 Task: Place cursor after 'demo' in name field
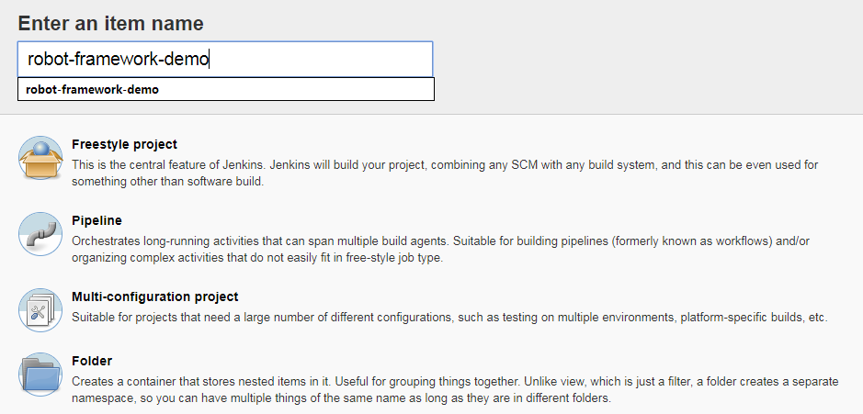pyautogui.click(x=210, y=59)
